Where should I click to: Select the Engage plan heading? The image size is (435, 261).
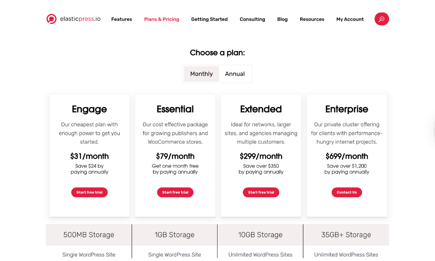click(90, 109)
